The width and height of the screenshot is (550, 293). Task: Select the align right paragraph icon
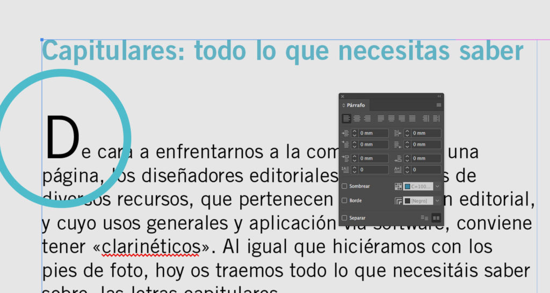click(367, 119)
